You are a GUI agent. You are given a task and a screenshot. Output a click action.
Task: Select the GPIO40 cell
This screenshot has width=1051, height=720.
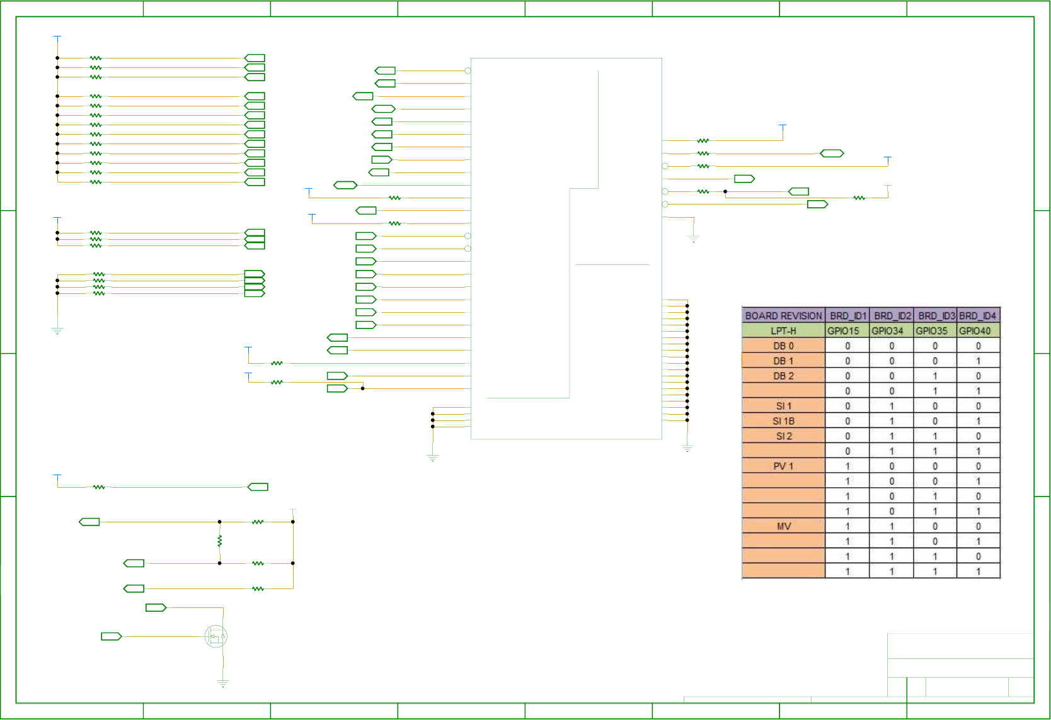coord(978,330)
